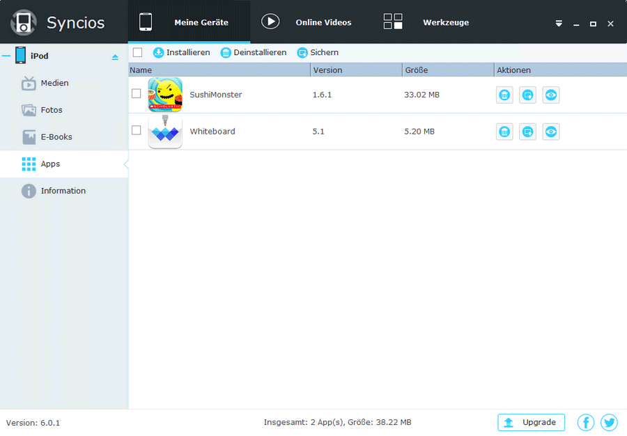Click the version 5.1 cell

pyautogui.click(x=318, y=132)
